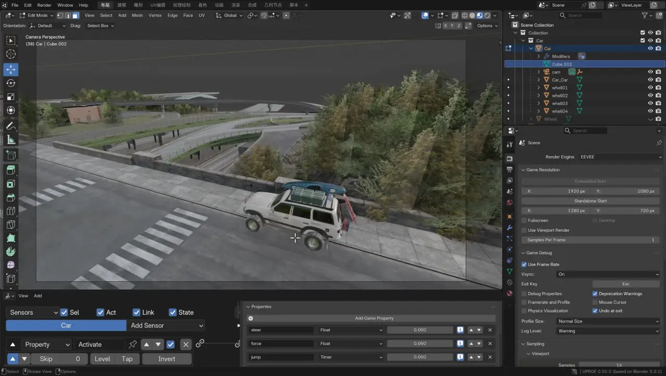Viewport: 666px width, 376px height.
Task: Enable the Fullscreen option
Action: (x=523, y=220)
